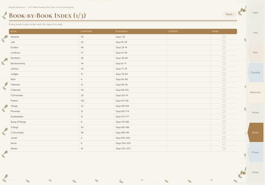Open the Year side tab
This screenshot has height=185, width=265.
[x=255, y=33]
